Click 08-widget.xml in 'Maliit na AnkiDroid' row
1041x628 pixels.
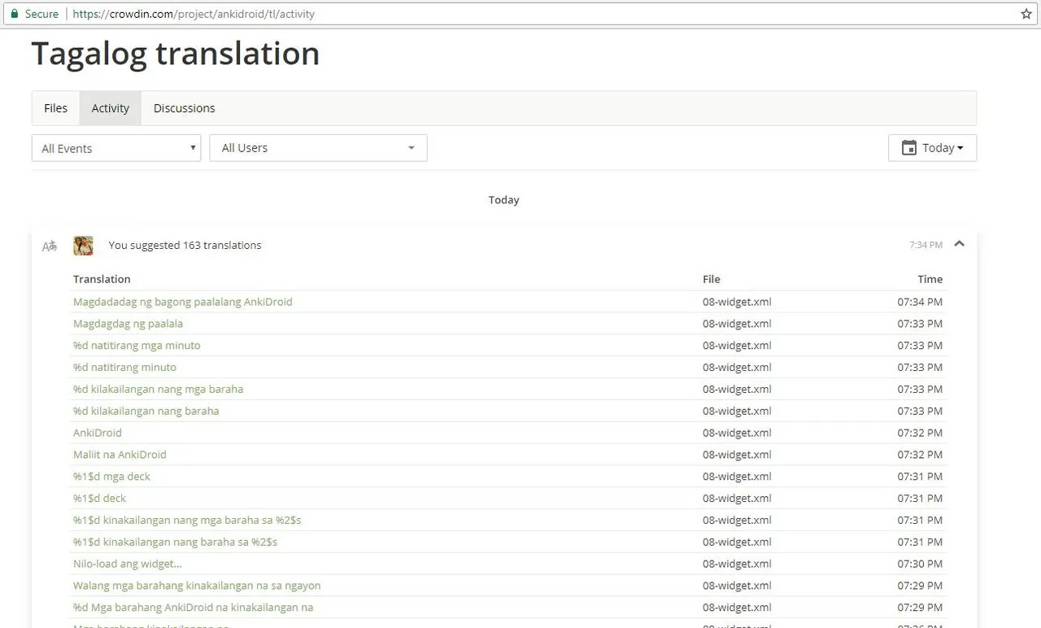coord(737,455)
